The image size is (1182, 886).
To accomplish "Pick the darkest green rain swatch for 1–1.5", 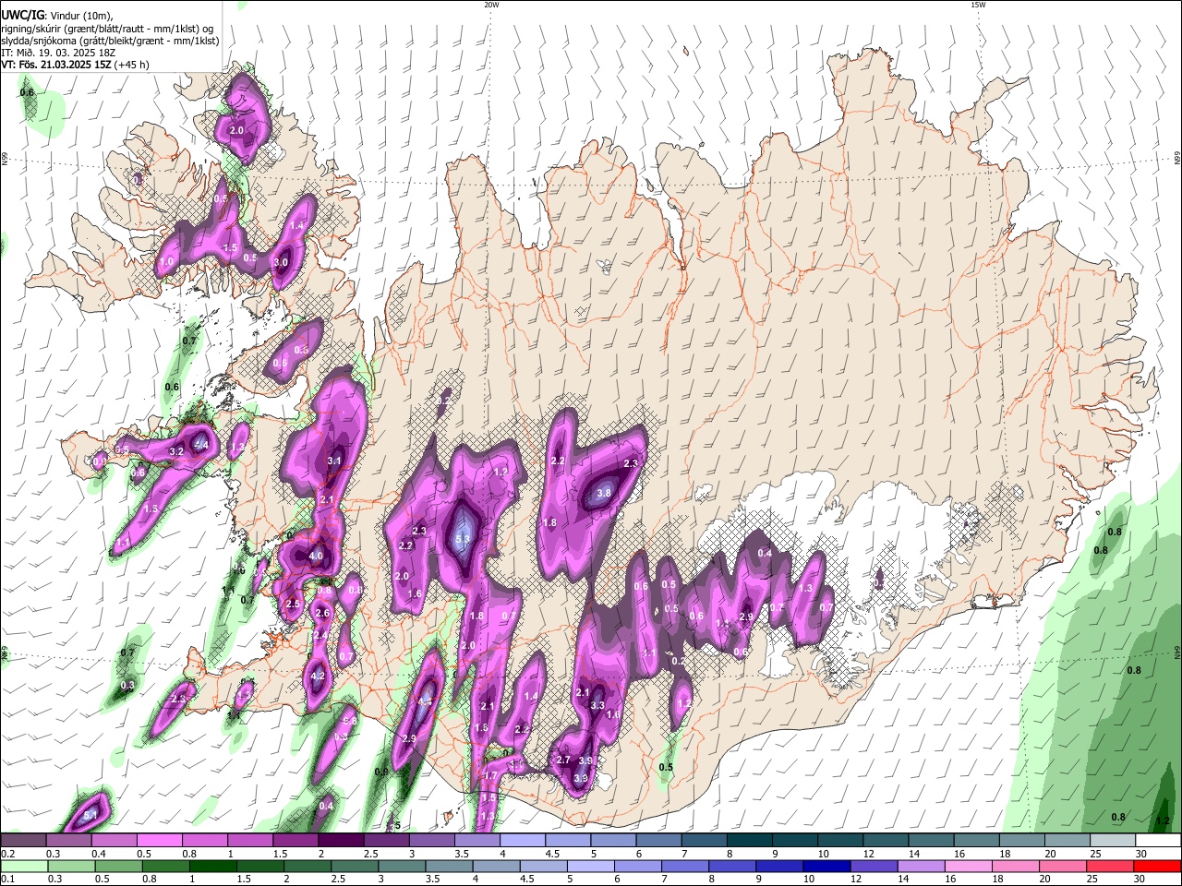I will coord(211,866).
